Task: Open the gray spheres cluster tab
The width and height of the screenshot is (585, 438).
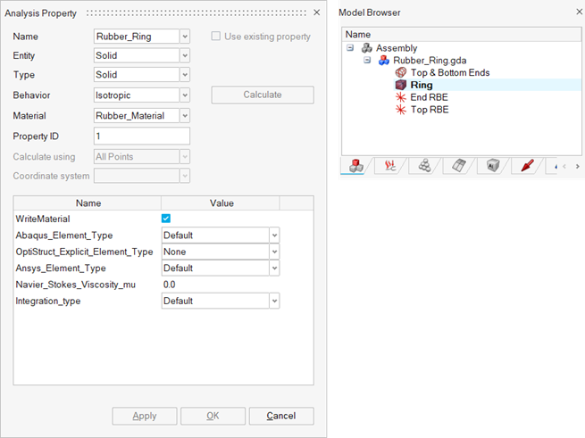Action: click(x=425, y=166)
